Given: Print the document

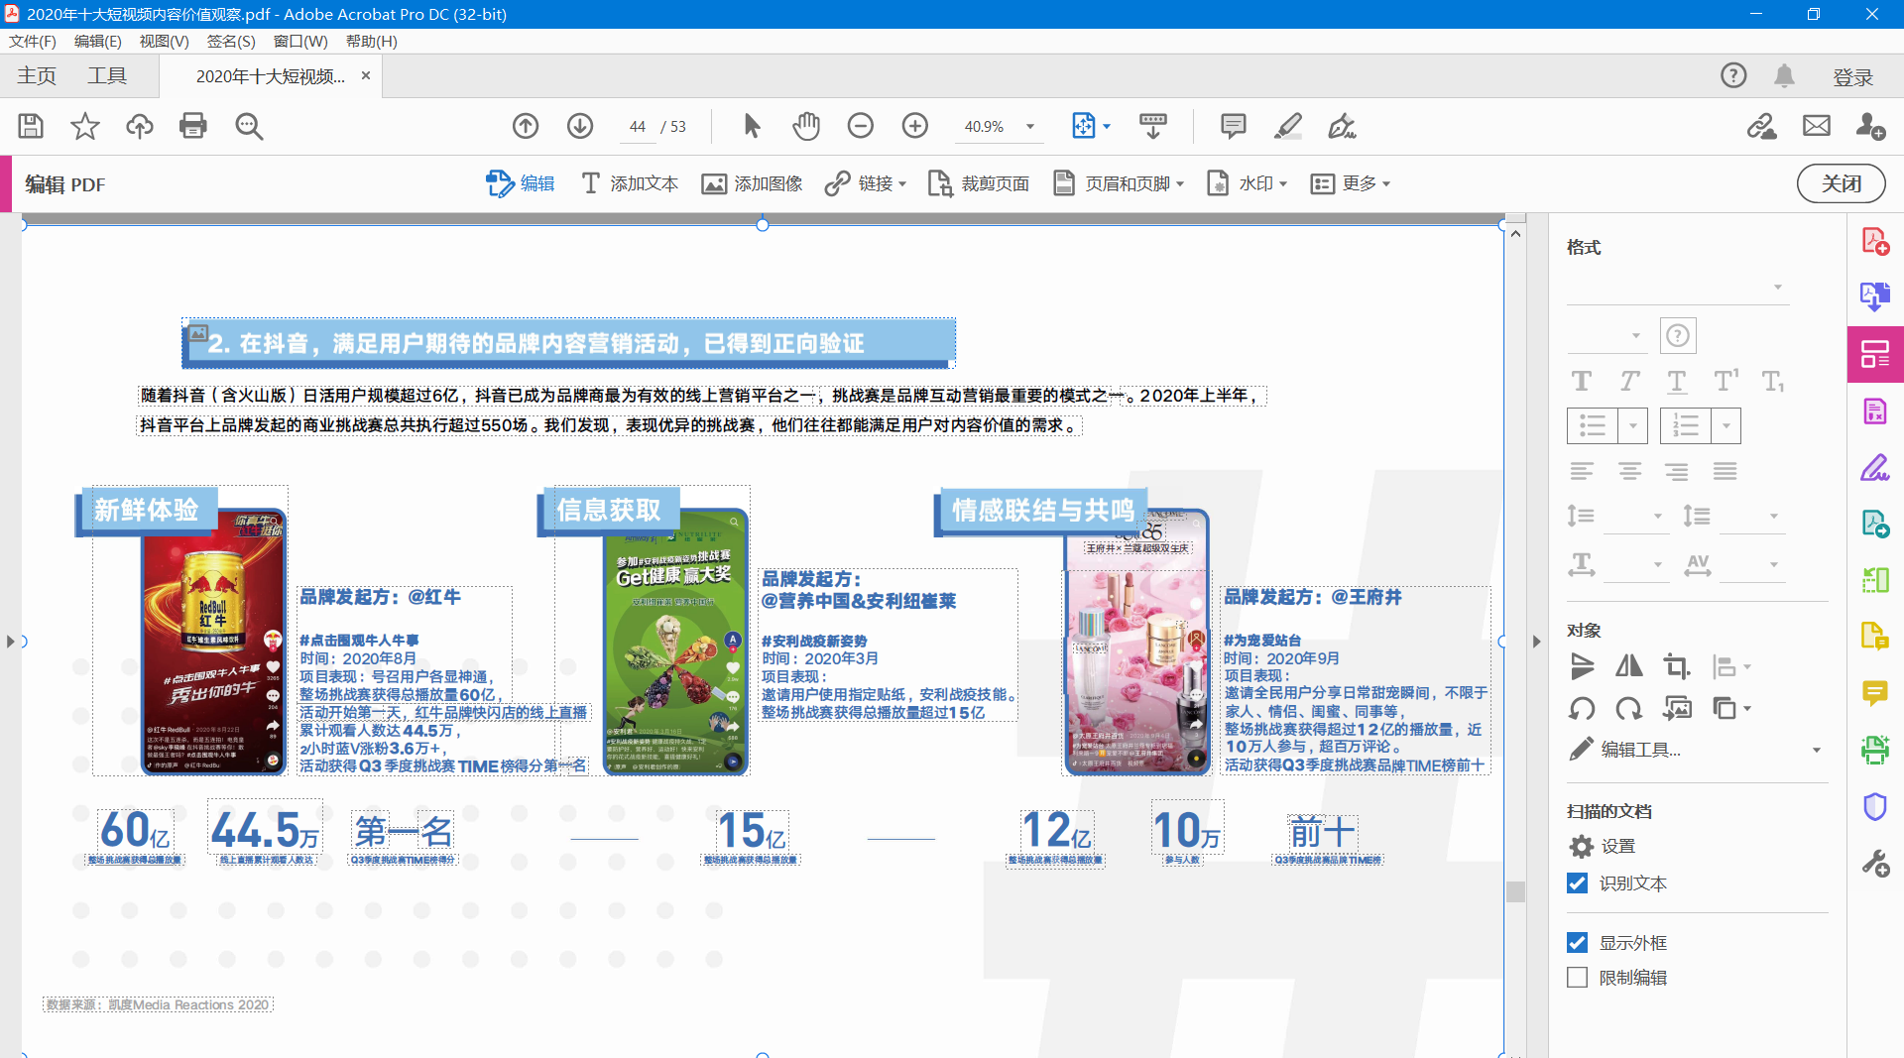Looking at the screenshot, I should click(193, 126).
